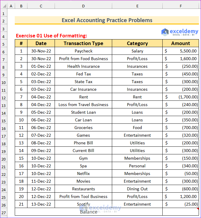
Task: Select the Netflix cell
Action: (83, 174)
